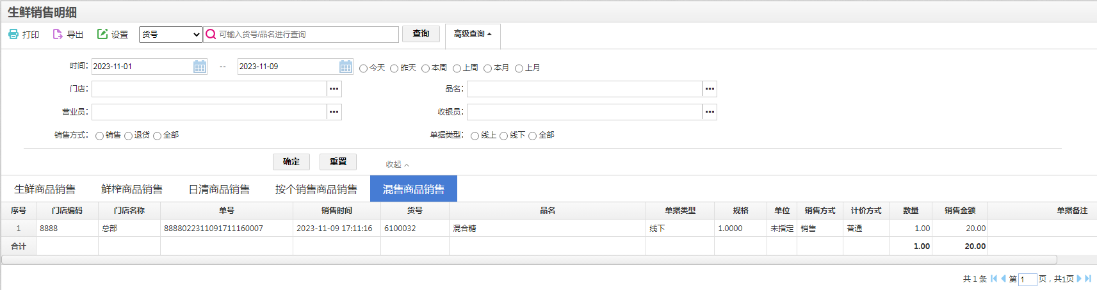Image resolution: width=1097 pixels, height=290 pixels.
Task: Open 门店 selector ellipsis button
Action: point(334,89)
